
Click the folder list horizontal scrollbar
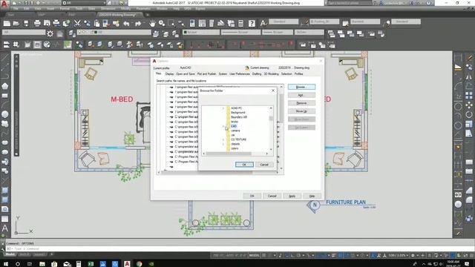[236, 154]
